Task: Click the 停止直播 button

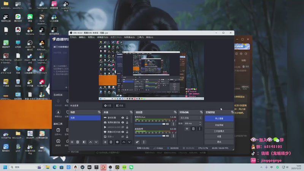Action: tap(219, 119)
